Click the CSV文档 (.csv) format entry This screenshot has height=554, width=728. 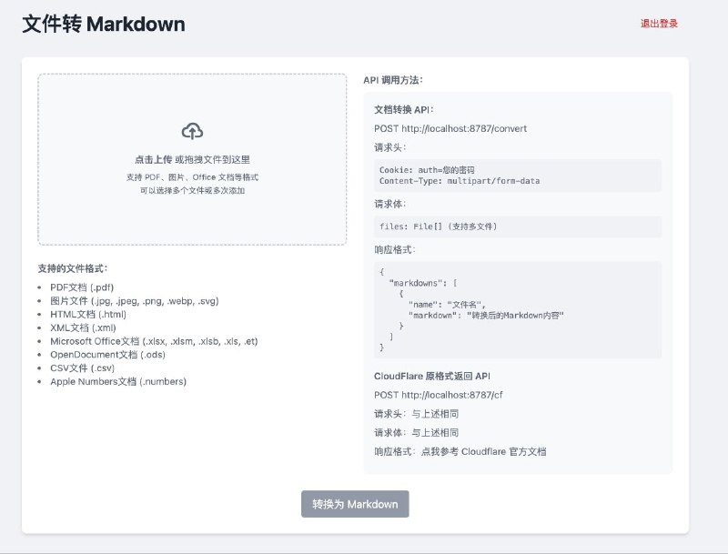(81, 368)
